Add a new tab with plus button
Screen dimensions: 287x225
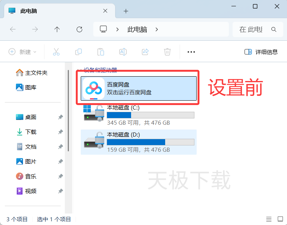tap(126, 11)
